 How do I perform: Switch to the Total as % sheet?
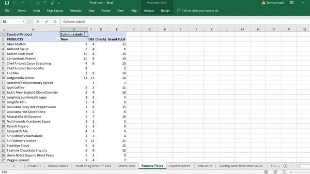pyautogui.click(x=204, y=166)
